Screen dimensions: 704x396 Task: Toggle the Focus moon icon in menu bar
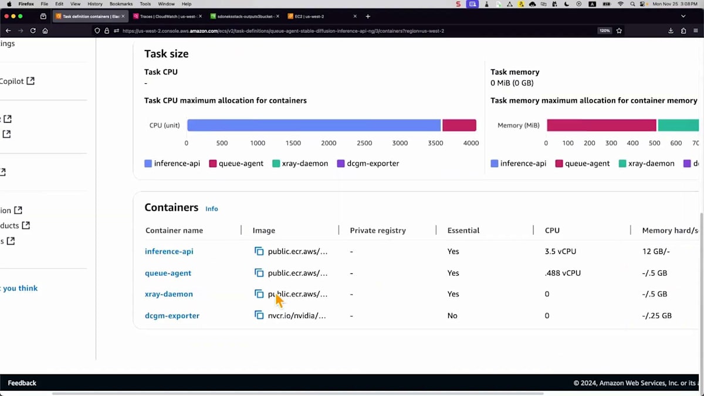567,4
